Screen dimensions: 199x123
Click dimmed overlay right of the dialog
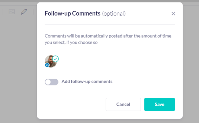coord(191,67)
